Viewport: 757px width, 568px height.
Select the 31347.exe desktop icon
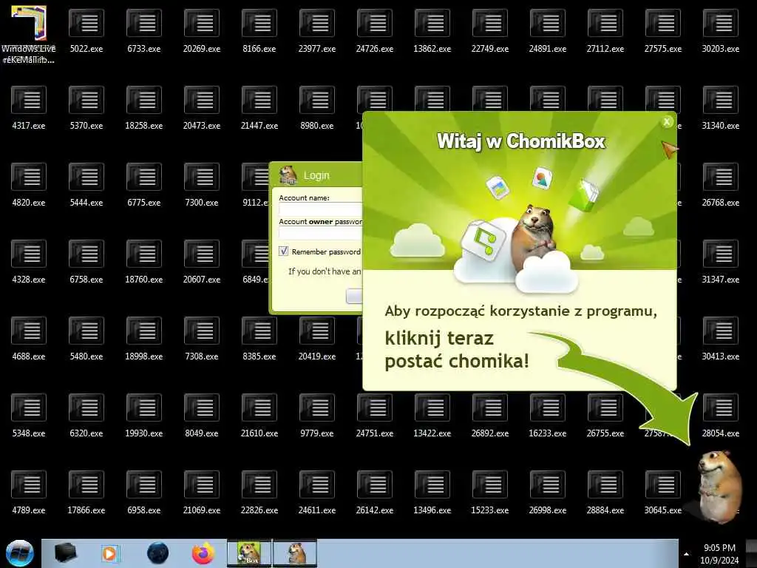(720, 261)
